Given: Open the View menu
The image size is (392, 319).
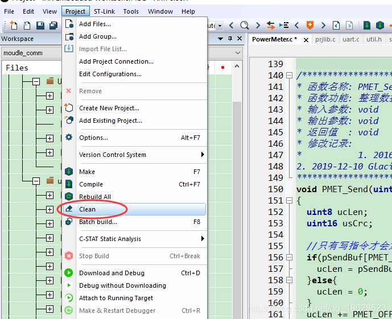Looking at the screenshot, I should point(49,11).
